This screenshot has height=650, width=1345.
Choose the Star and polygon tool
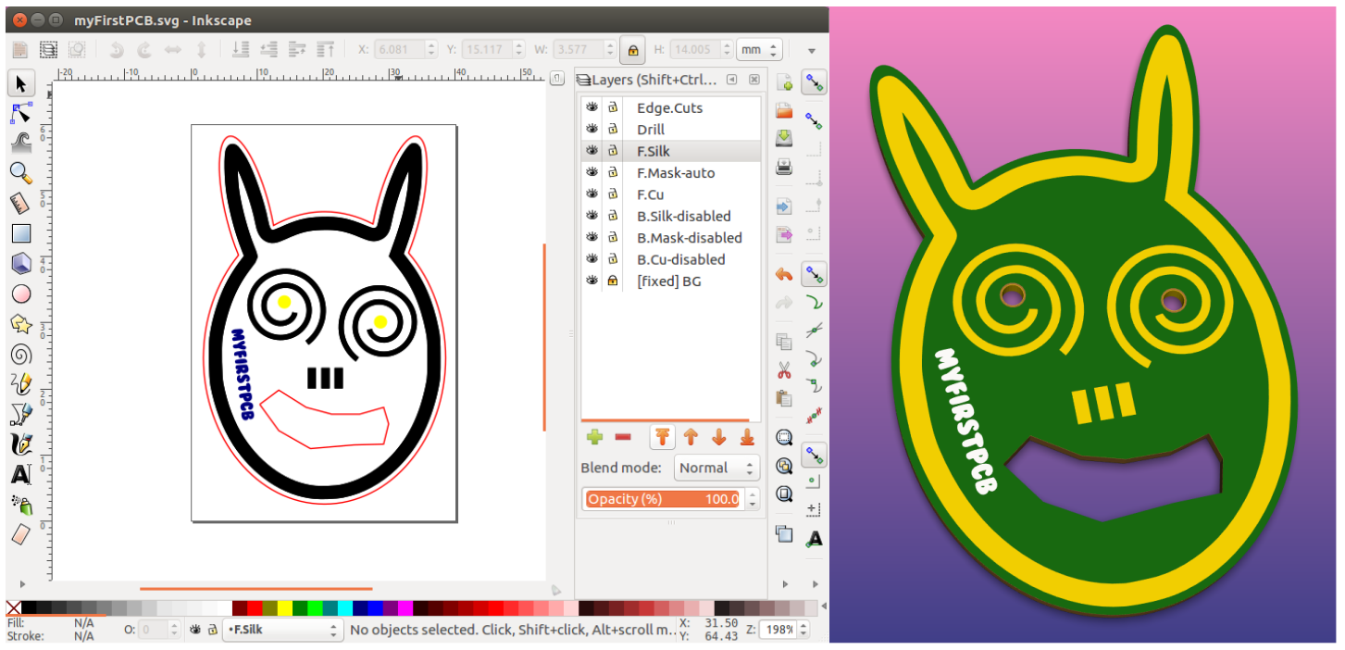click(x=20, y=323)
